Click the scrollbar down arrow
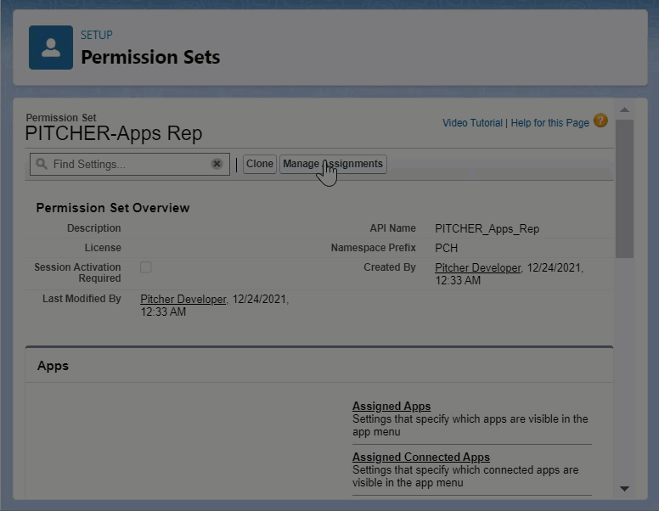 point(624,489)
